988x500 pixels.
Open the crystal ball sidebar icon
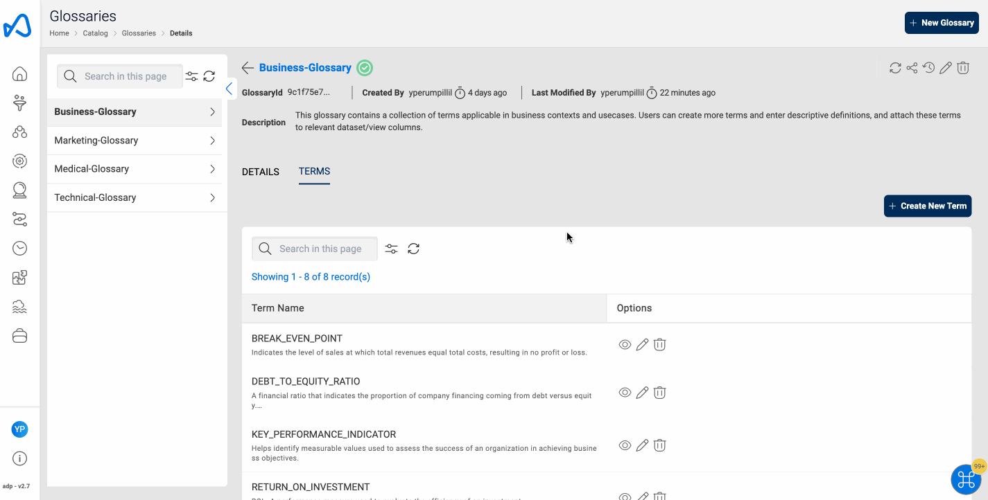point(20,190)
